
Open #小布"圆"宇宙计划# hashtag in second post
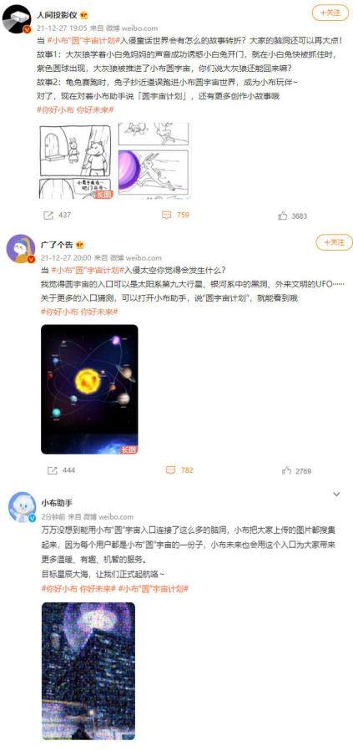[x=88, y=271]
